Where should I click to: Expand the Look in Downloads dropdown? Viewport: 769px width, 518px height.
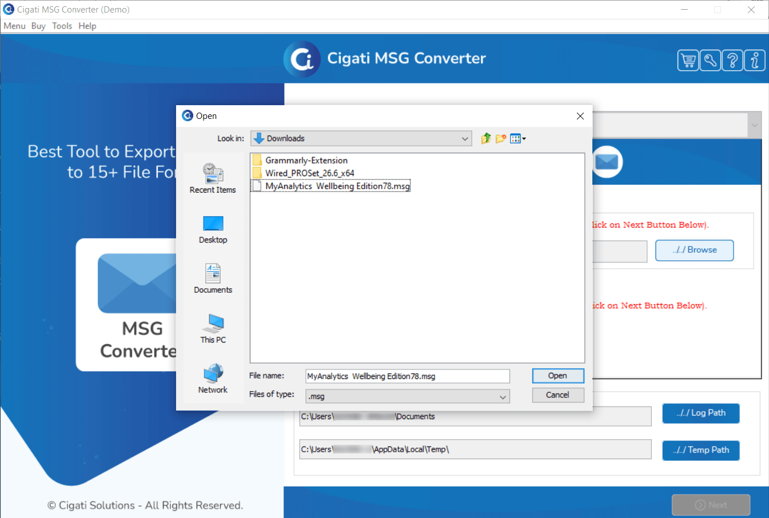click(465, 138)
